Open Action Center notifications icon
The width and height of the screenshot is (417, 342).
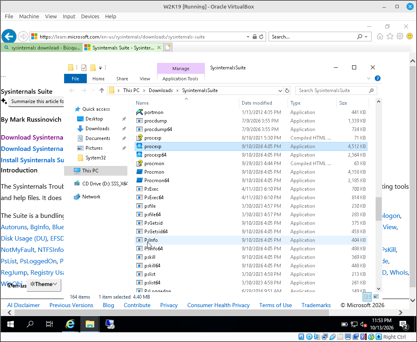click(404, 325)
